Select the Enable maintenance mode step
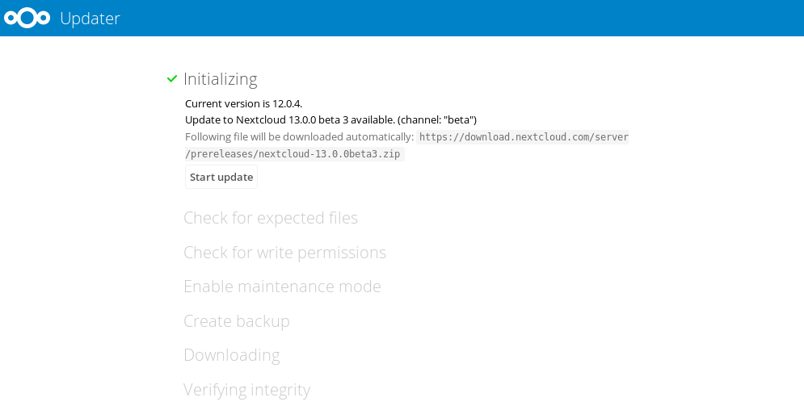Image resolution: width=804 pixels, height=410 pixels. point(282,287)
